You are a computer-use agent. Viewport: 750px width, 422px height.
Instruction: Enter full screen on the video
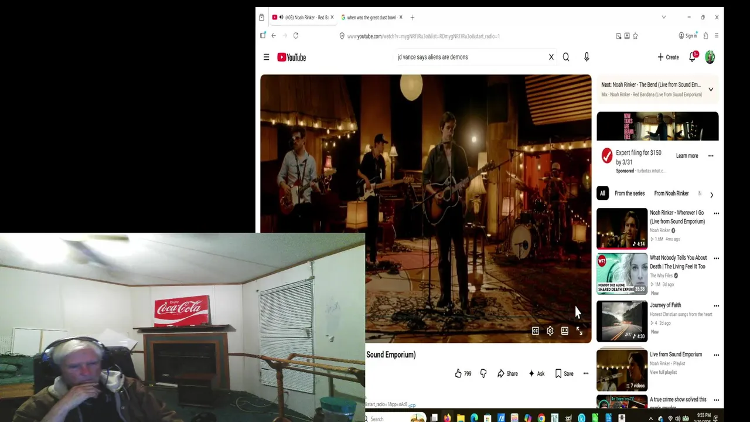579,331
